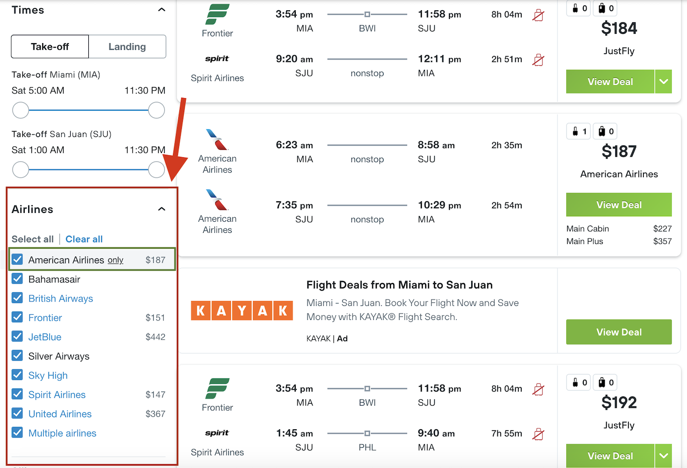Uncheck the JetBlue airline checkbox

[x=17, y=336]
